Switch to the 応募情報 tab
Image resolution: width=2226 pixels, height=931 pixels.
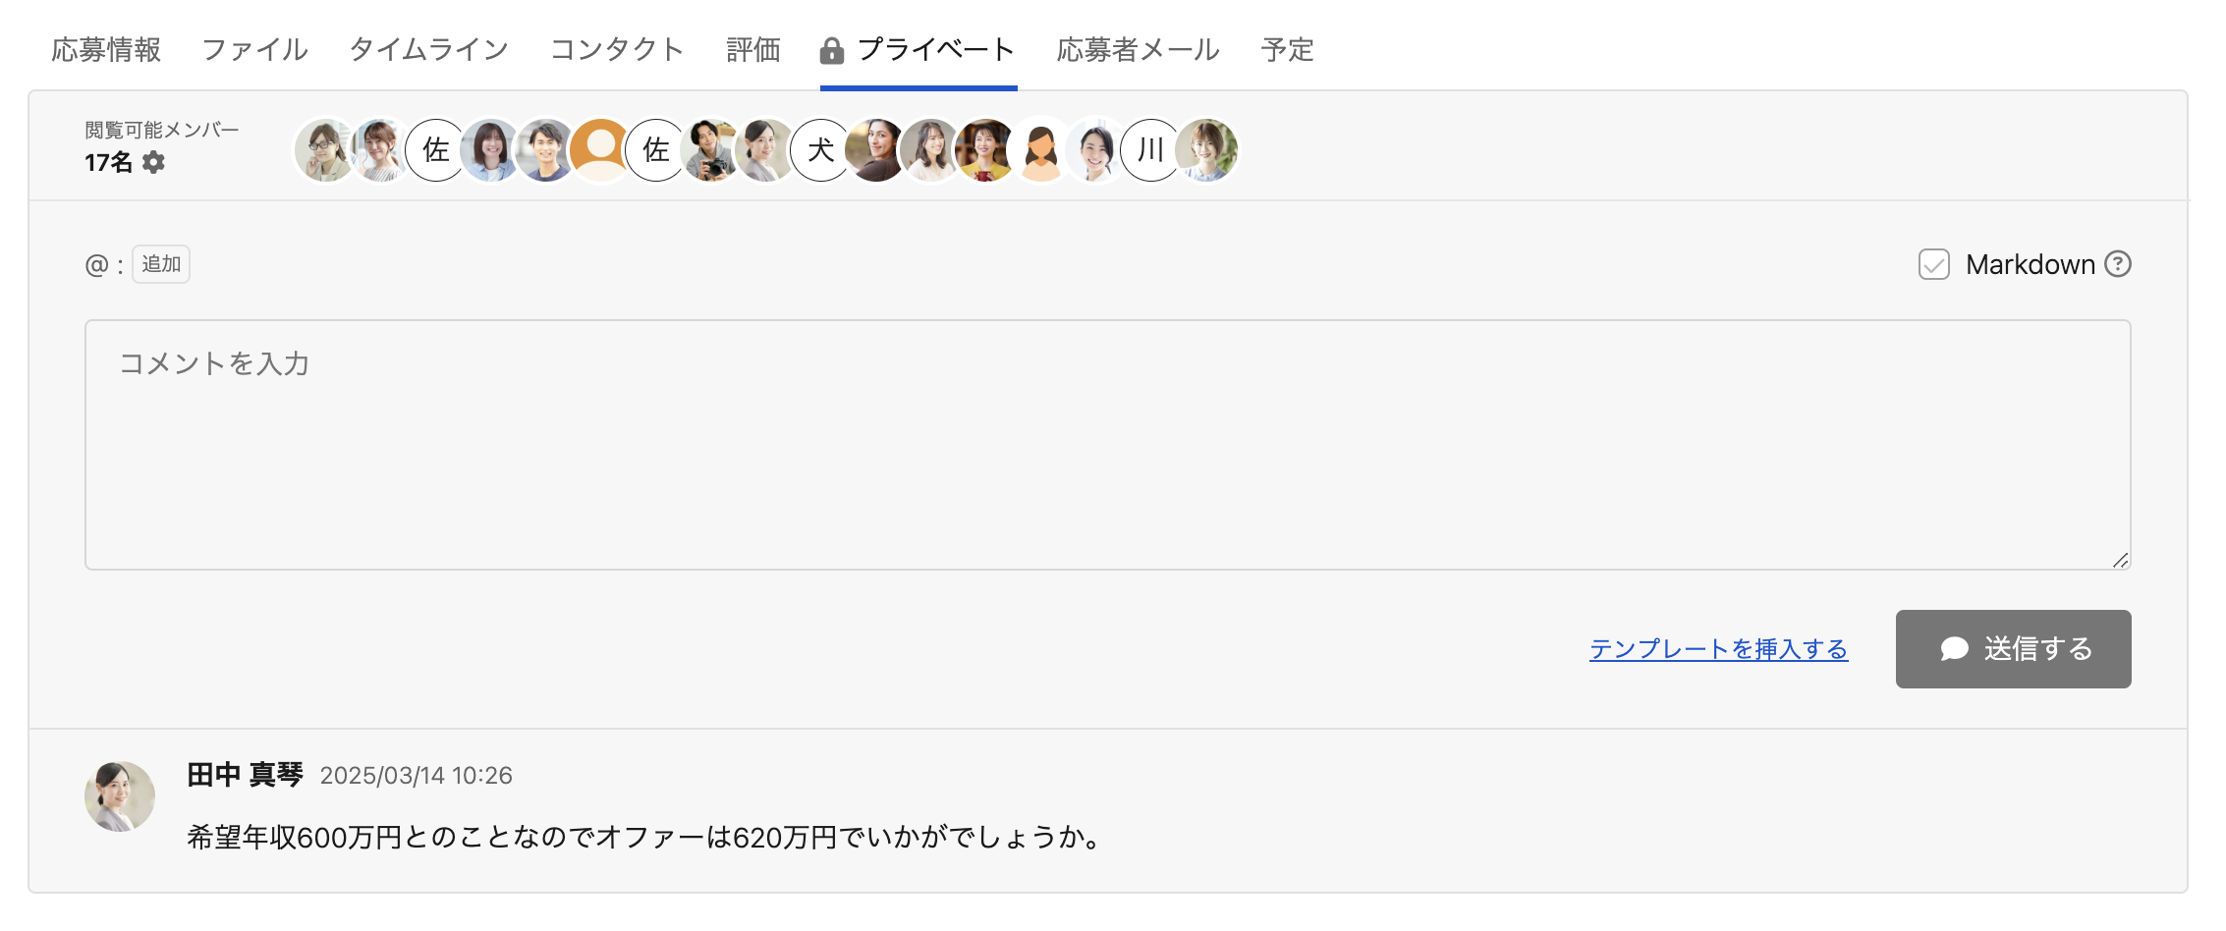106,50
